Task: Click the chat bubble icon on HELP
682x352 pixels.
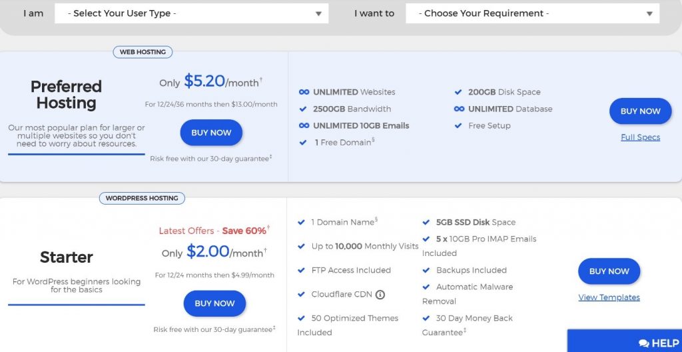Action: [644, 344]
